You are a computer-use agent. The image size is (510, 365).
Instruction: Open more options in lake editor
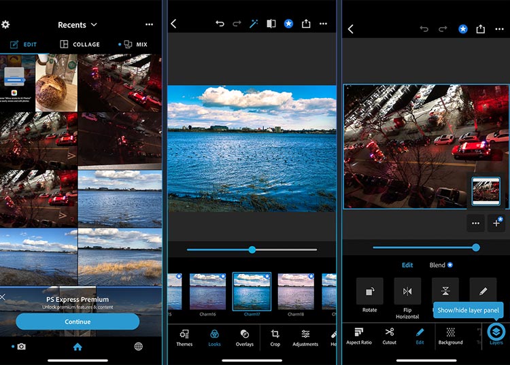[323, 23]
